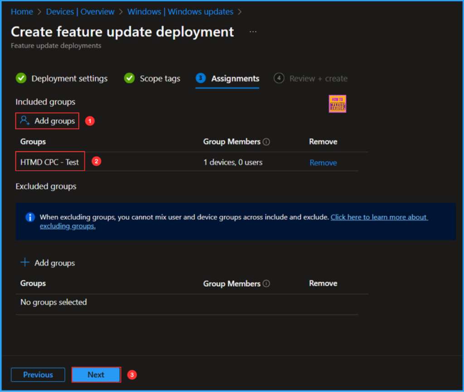
Task: Go back with the Previous button
Action: [x=38, y=375]
